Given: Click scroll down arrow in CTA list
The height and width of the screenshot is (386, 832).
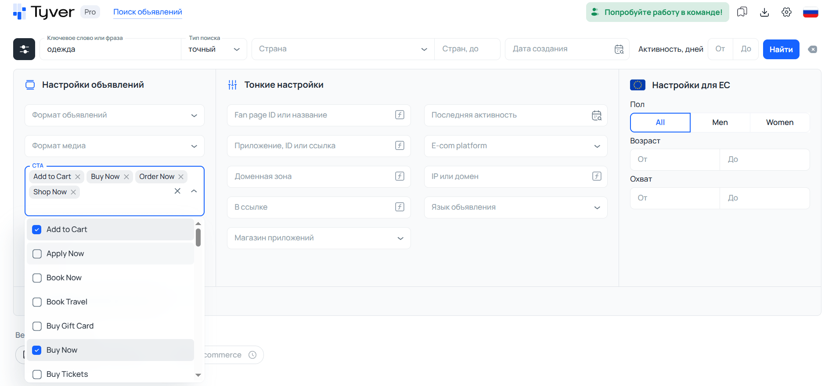Looking at the screenshot, I should [x=198, y=375].
